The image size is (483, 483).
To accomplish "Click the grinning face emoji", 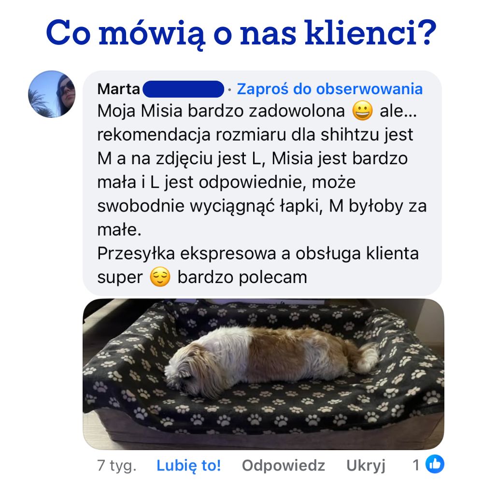I will tap(363, 111).
